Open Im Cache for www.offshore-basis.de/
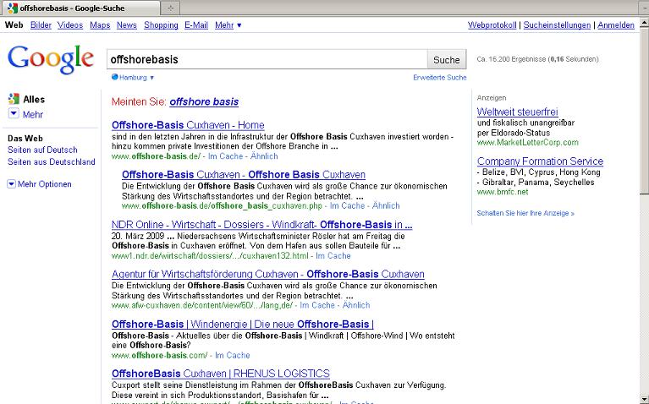 tap(226, 156)
